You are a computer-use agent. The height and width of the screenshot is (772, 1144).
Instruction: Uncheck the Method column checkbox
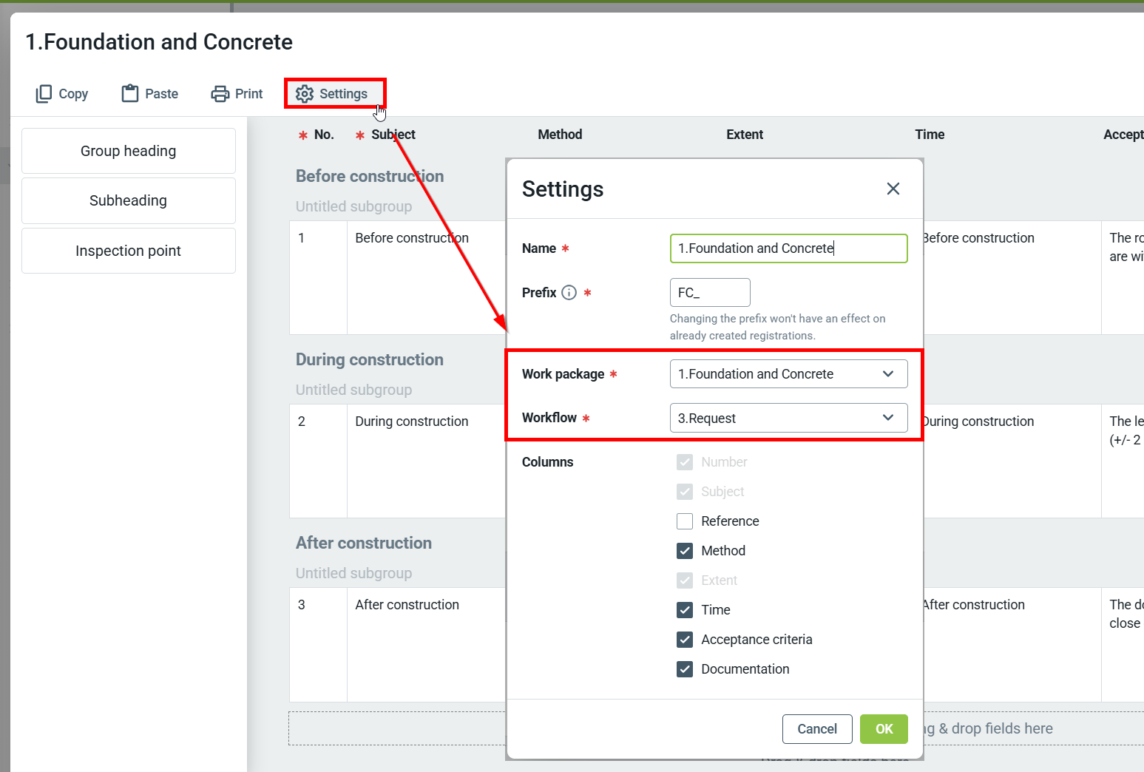click(x=685, y=551)
